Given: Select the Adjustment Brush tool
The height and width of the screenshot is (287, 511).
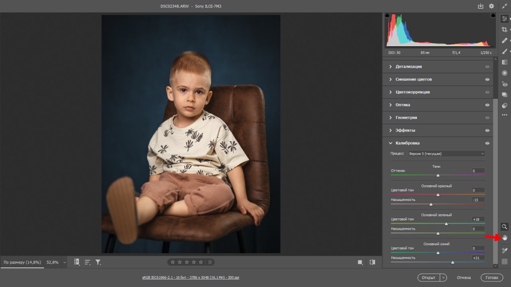Looking at the screenshot, I should (x=505, y=51).
